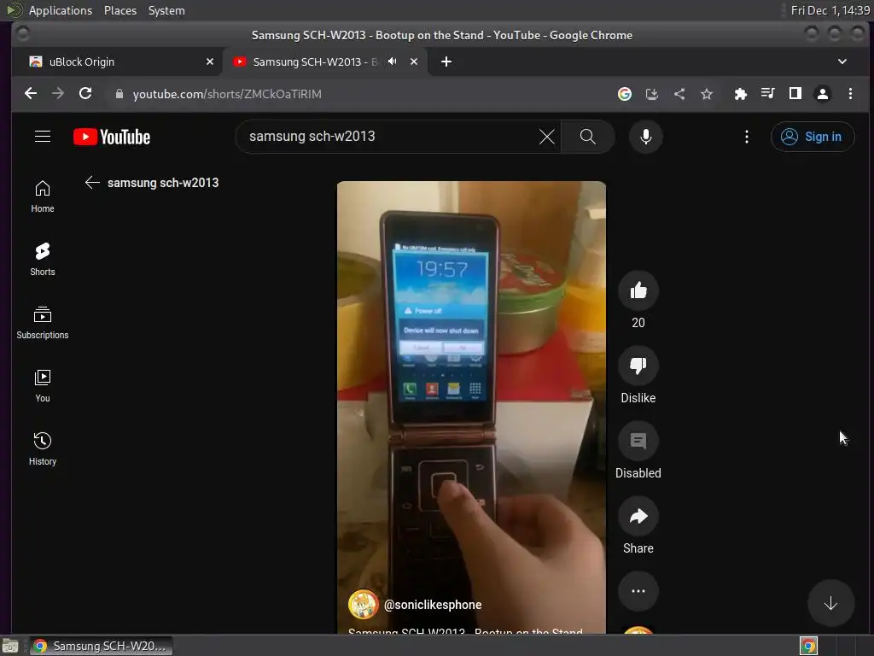Go to next Short with down arrow
This screenshot has width=874, height=656.
pos(830,604)
